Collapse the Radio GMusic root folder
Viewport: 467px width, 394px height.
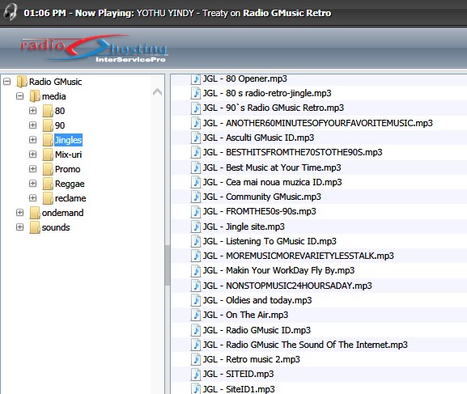[7, 81]
